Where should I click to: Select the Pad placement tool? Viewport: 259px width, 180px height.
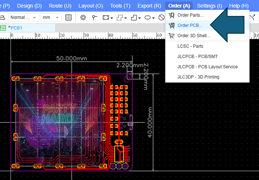point(83,17)
